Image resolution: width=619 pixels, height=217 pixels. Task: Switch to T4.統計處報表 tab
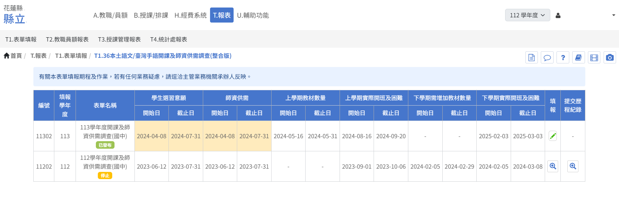[168, 39]
